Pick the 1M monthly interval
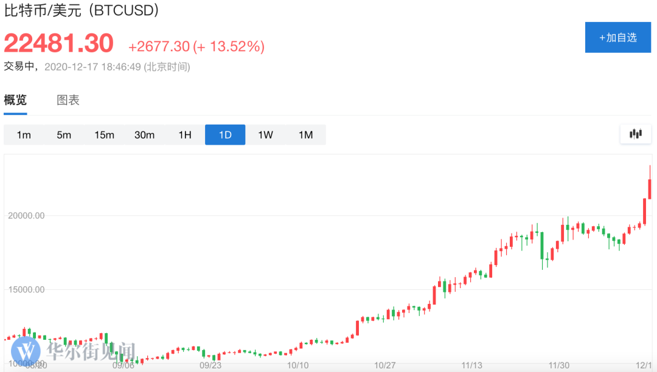The width and height of the screenshot is (657, 372). (305, 135)
